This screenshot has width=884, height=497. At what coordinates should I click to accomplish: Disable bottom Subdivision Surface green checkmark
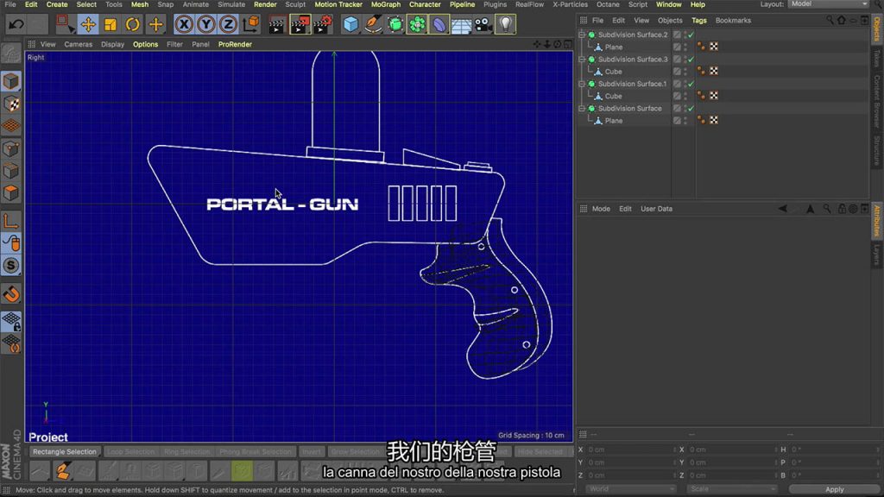point(691,108)
